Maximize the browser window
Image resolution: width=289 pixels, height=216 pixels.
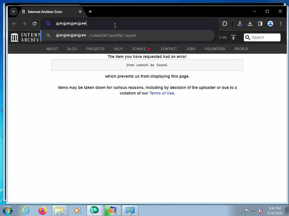point(267,11)
